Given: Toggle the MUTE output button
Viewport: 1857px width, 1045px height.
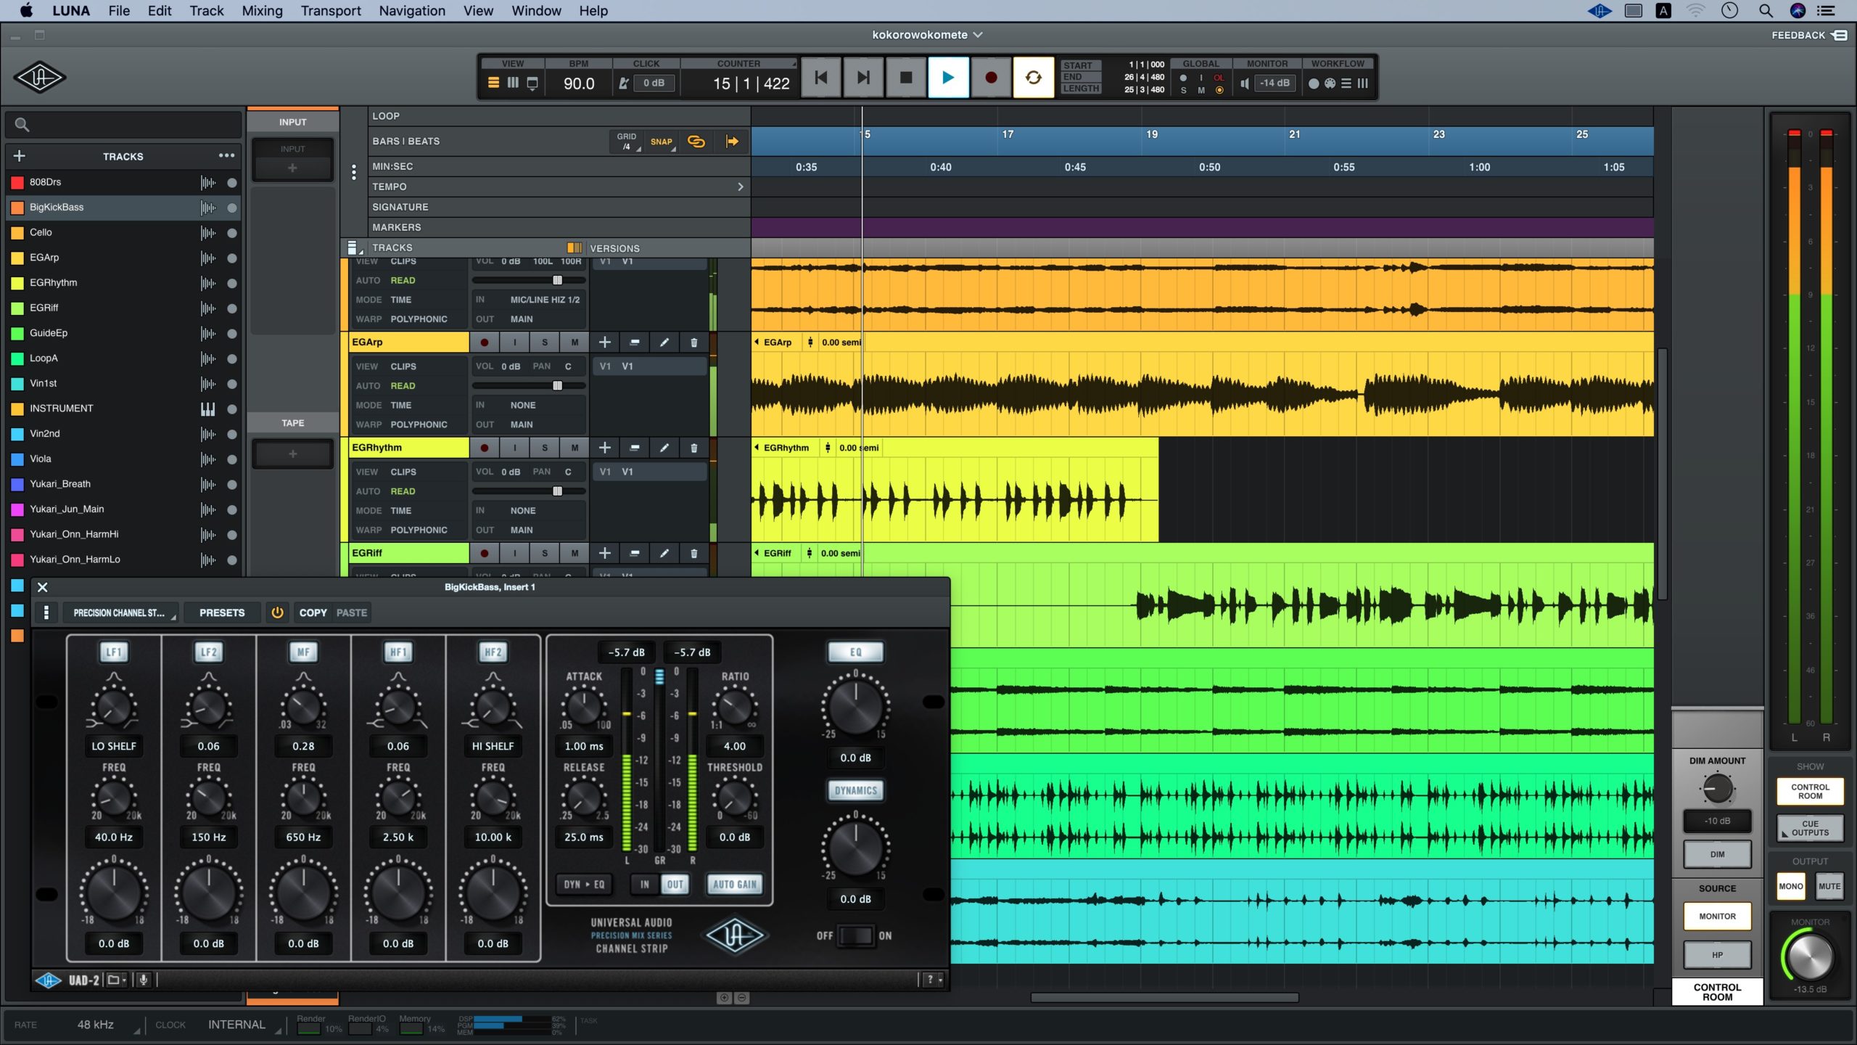Looking at the screenshot, I should [1829, 887].
